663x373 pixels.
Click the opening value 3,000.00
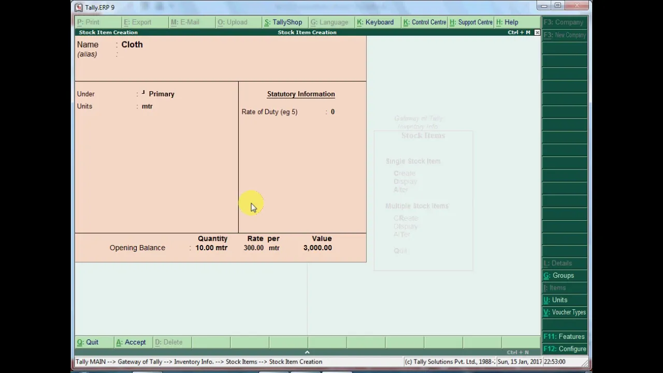(318, 248)
